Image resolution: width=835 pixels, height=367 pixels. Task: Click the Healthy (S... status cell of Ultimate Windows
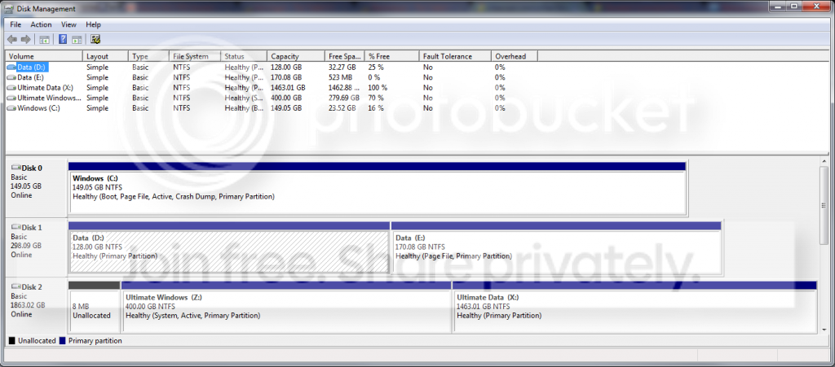pos(244,98)
